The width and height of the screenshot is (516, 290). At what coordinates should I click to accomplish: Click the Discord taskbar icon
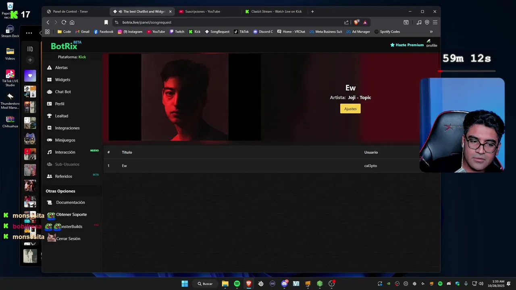pyautogui.click(x=285, y=284)
